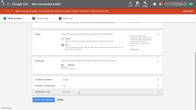Select the Every count option
Screen dimensions: 196x110
pyautogui.click(x=62, y=39)
